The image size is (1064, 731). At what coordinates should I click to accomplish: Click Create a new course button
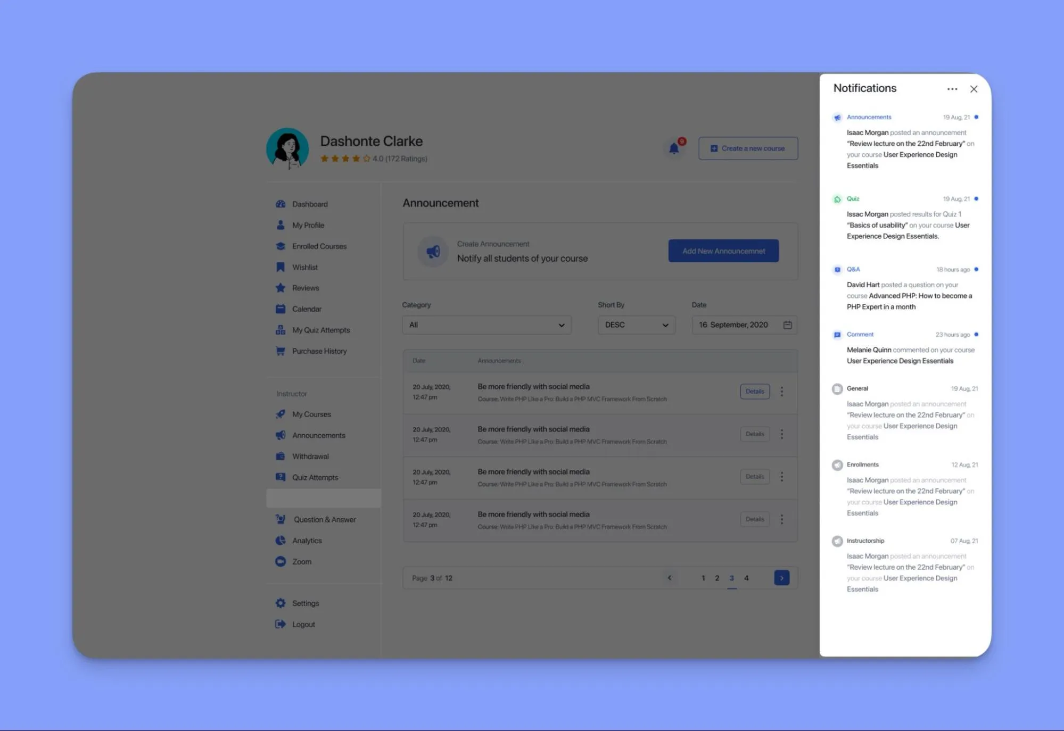click(748, 148)
